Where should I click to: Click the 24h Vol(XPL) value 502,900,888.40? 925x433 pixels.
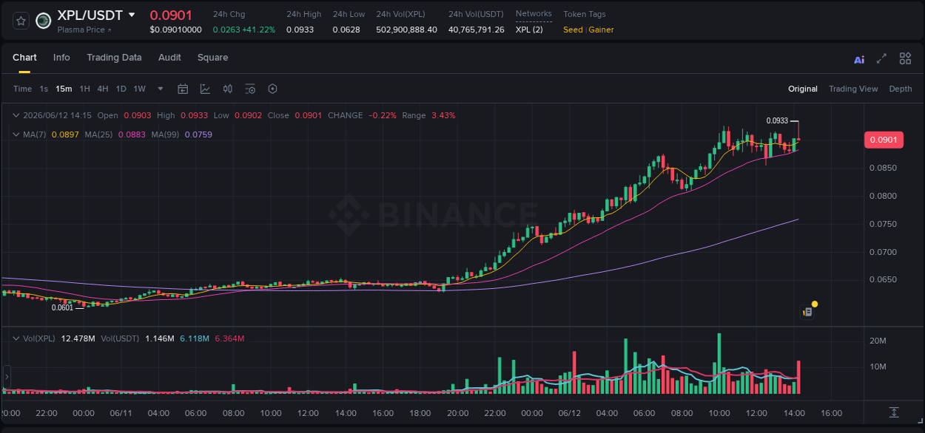click(406, 30)
